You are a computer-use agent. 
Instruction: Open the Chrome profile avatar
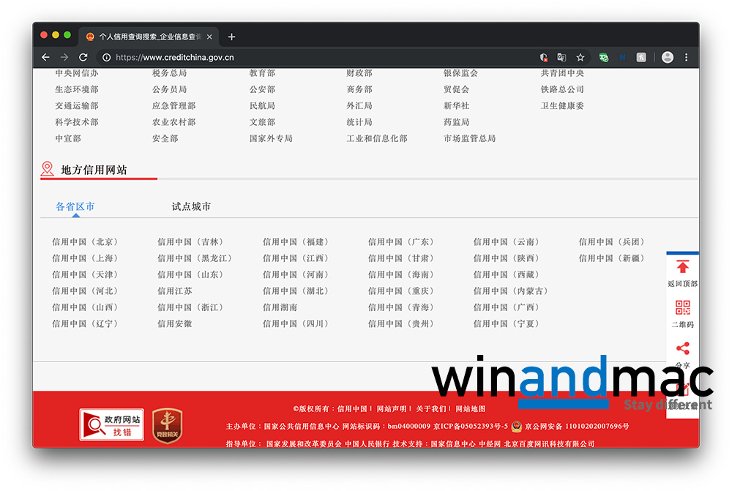coord(667,57)
